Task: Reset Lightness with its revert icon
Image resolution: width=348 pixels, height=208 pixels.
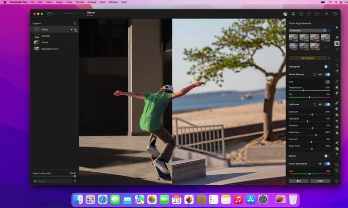Action: pyautogui.click(x=315, y=104)
